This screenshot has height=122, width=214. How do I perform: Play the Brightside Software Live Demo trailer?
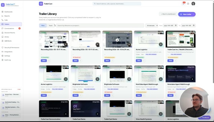[x=98, y=79]
